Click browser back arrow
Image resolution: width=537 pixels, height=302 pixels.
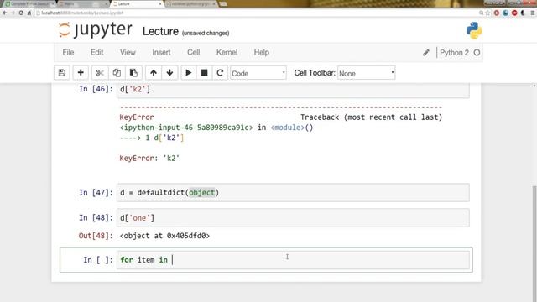tap(5, 13)
